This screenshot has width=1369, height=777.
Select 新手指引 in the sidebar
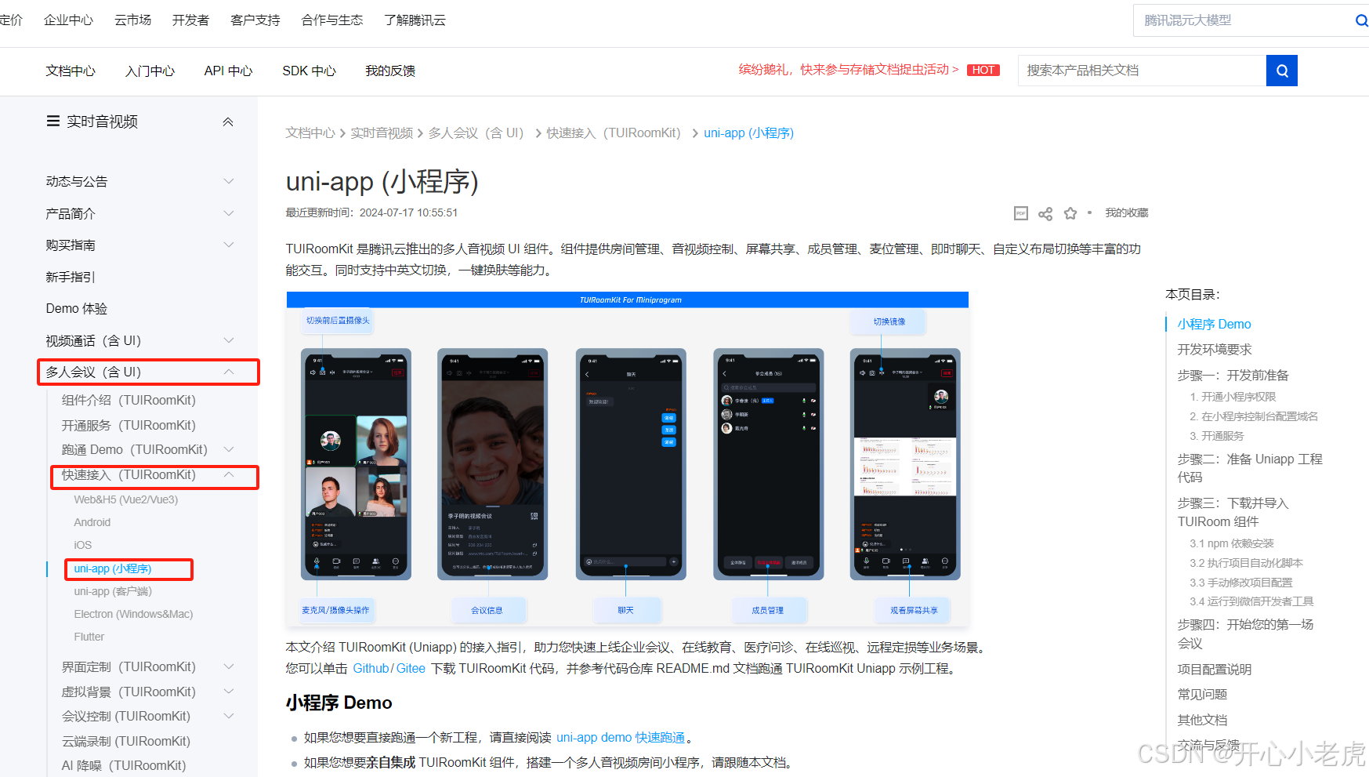[x=71, y=277]
